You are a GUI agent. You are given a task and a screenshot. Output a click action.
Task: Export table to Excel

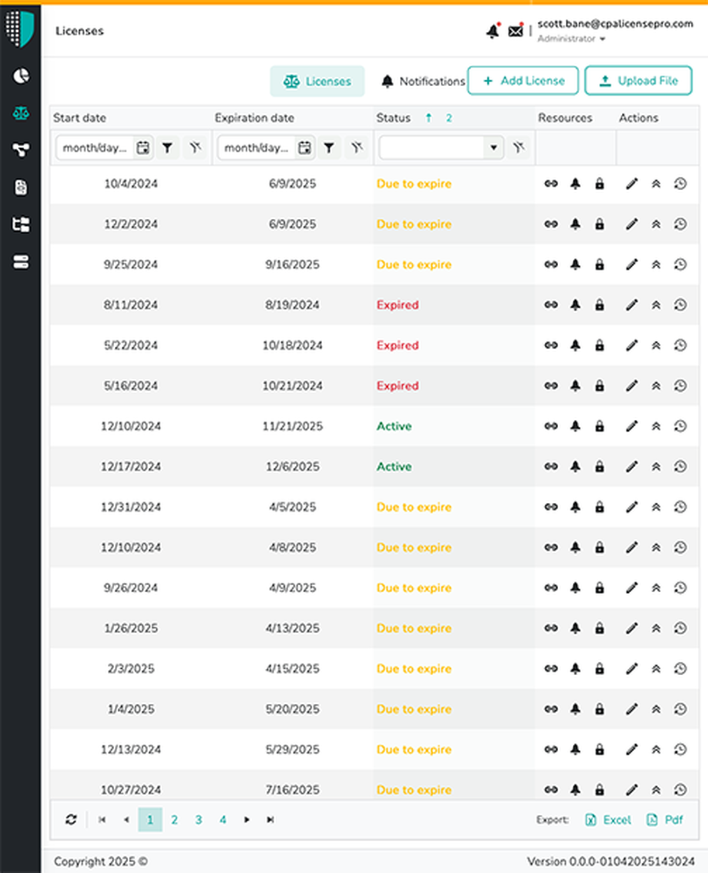point(608,820)
